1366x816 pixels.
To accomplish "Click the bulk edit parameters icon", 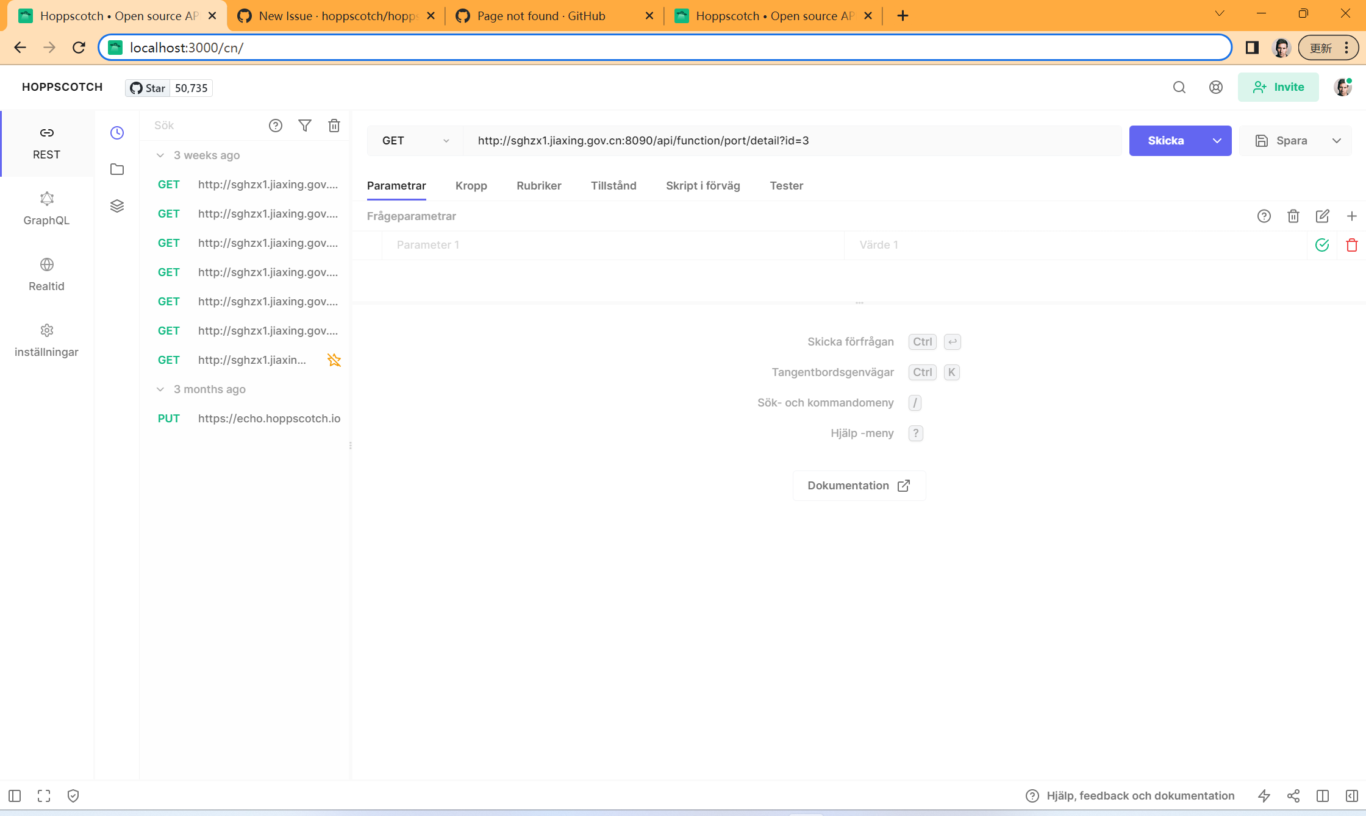I will (1322, 216).
